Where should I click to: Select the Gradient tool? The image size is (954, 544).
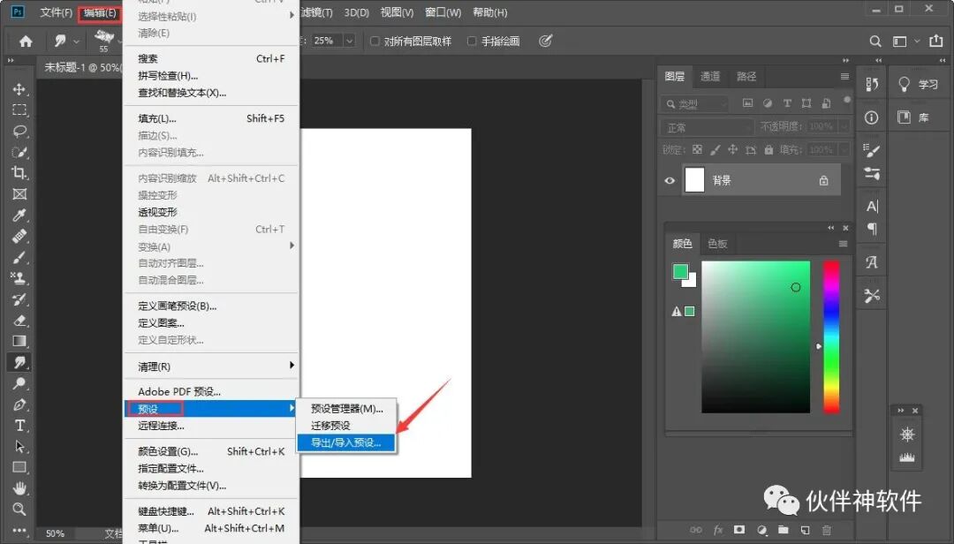(19, 341)
